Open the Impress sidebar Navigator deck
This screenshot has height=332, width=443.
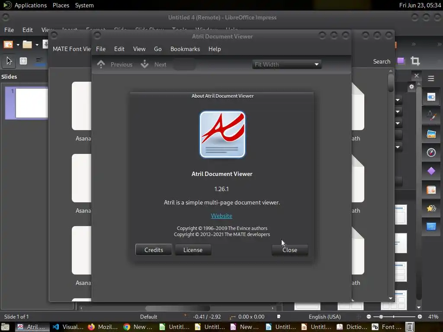coord(431,153)
